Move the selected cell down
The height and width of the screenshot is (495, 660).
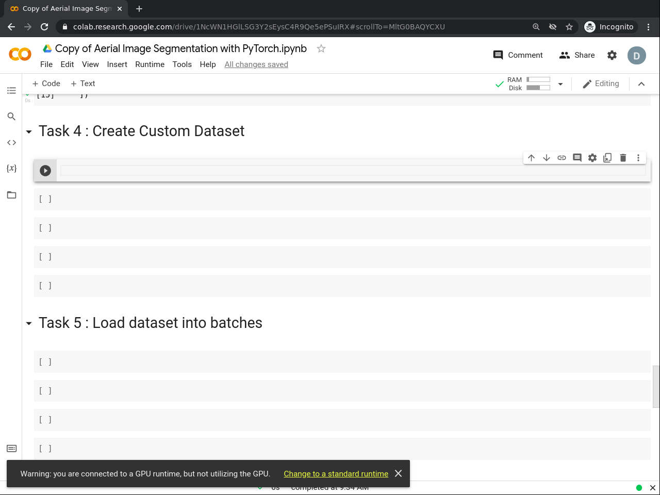pos(547,158)
